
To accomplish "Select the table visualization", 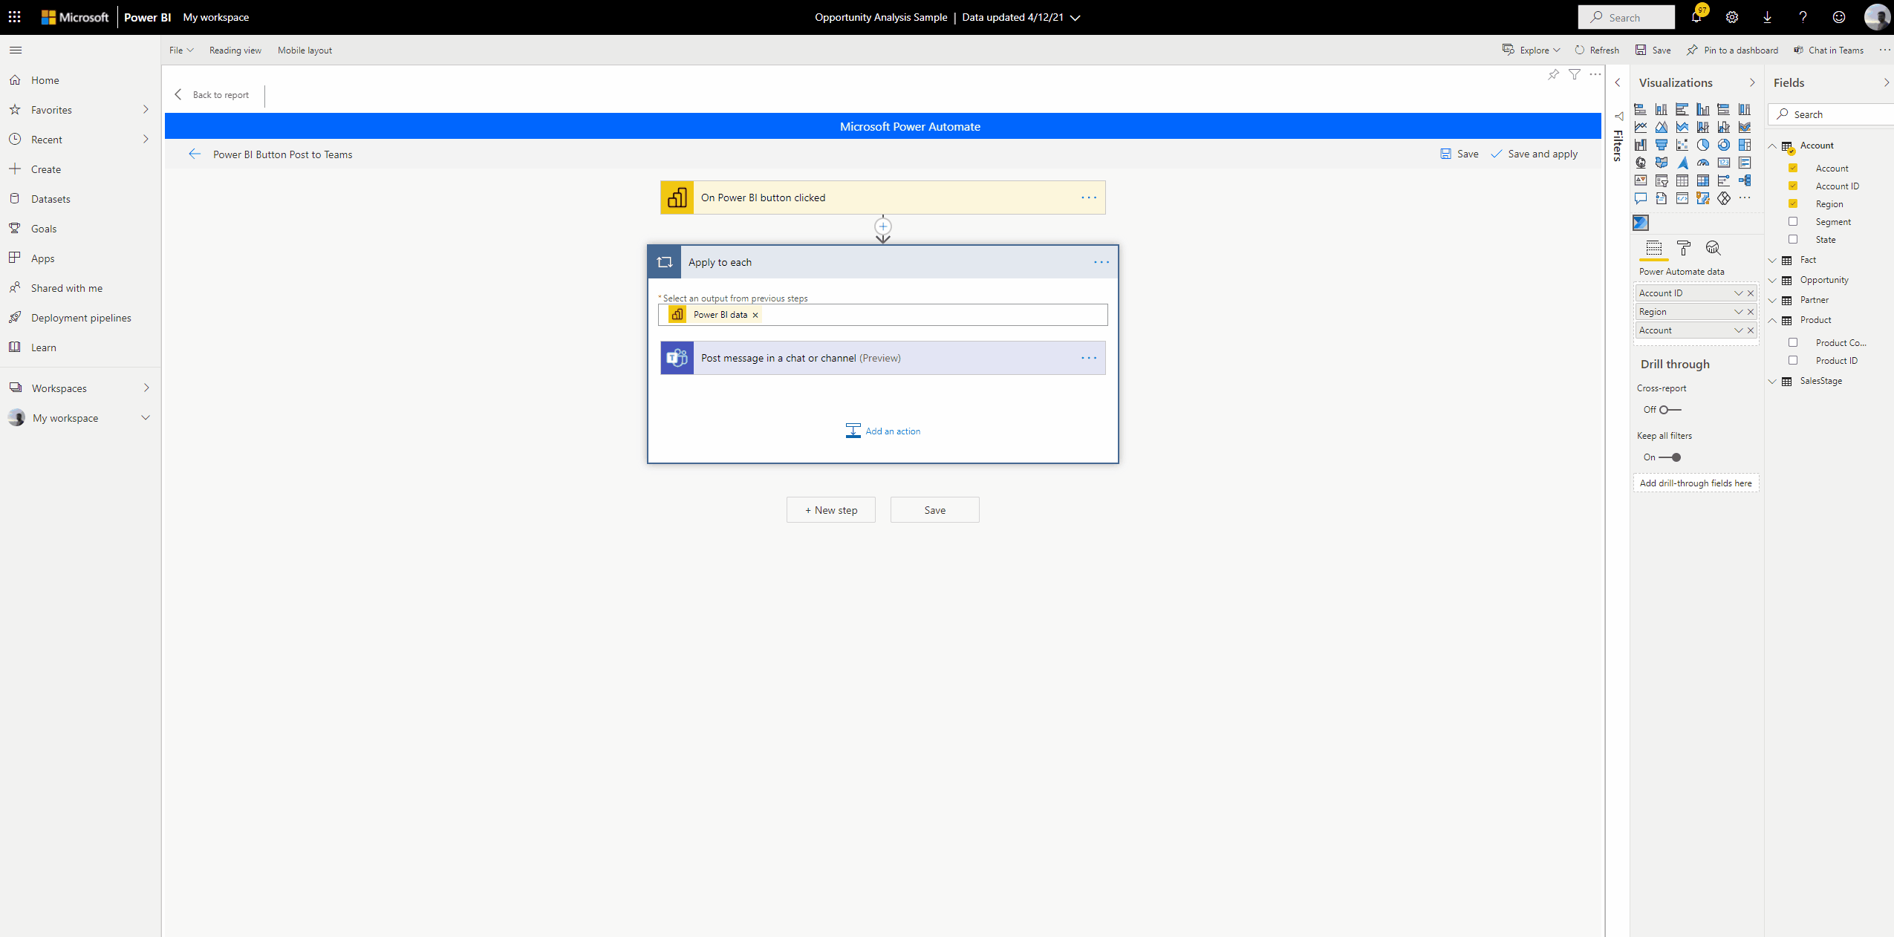I will (1682, 180).
